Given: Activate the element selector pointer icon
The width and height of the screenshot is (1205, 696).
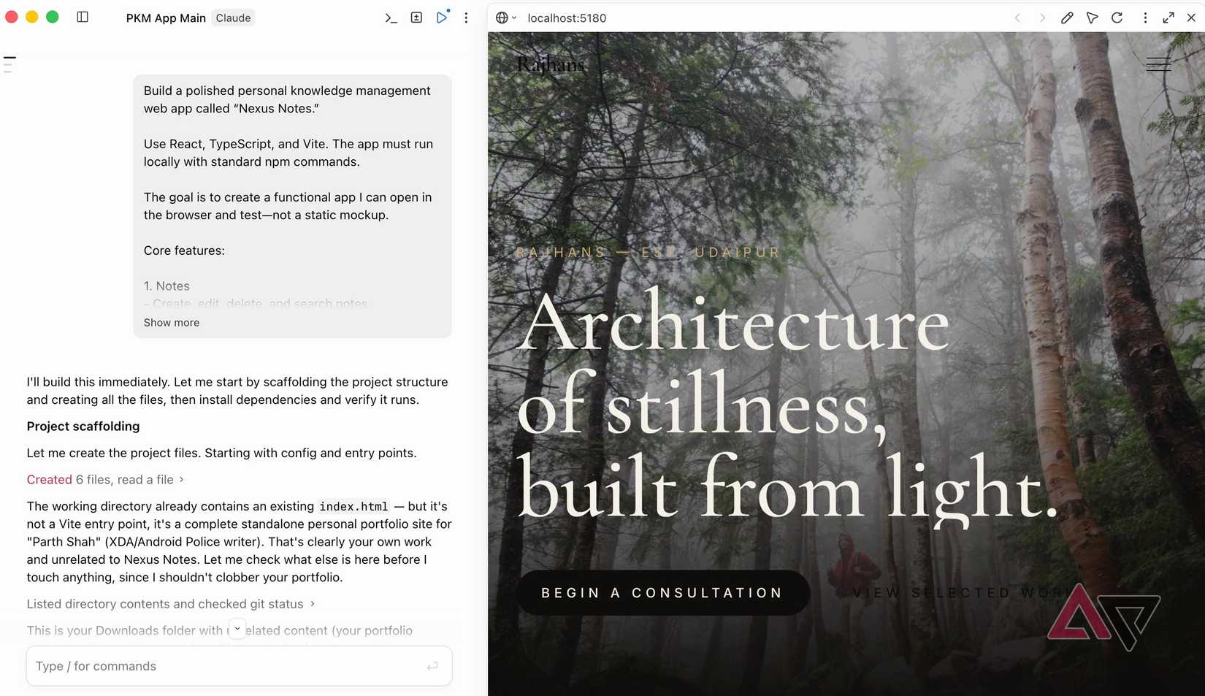Looking at the screenshot, I should (1092, 18).
